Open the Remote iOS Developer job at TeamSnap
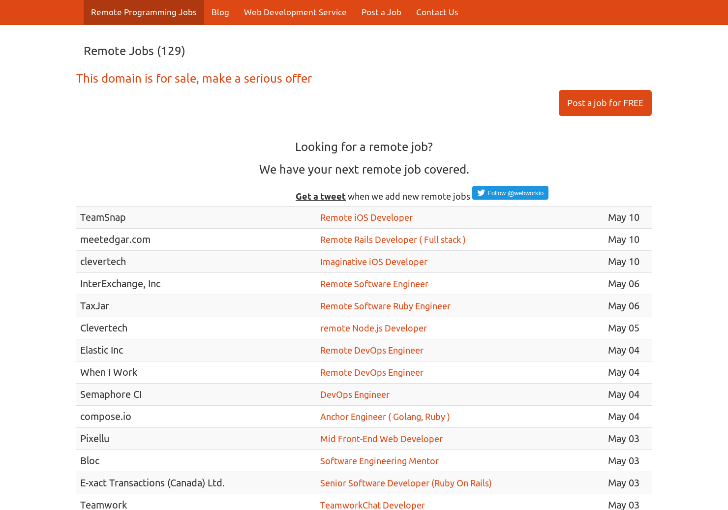728x510 pixels. 366,217
